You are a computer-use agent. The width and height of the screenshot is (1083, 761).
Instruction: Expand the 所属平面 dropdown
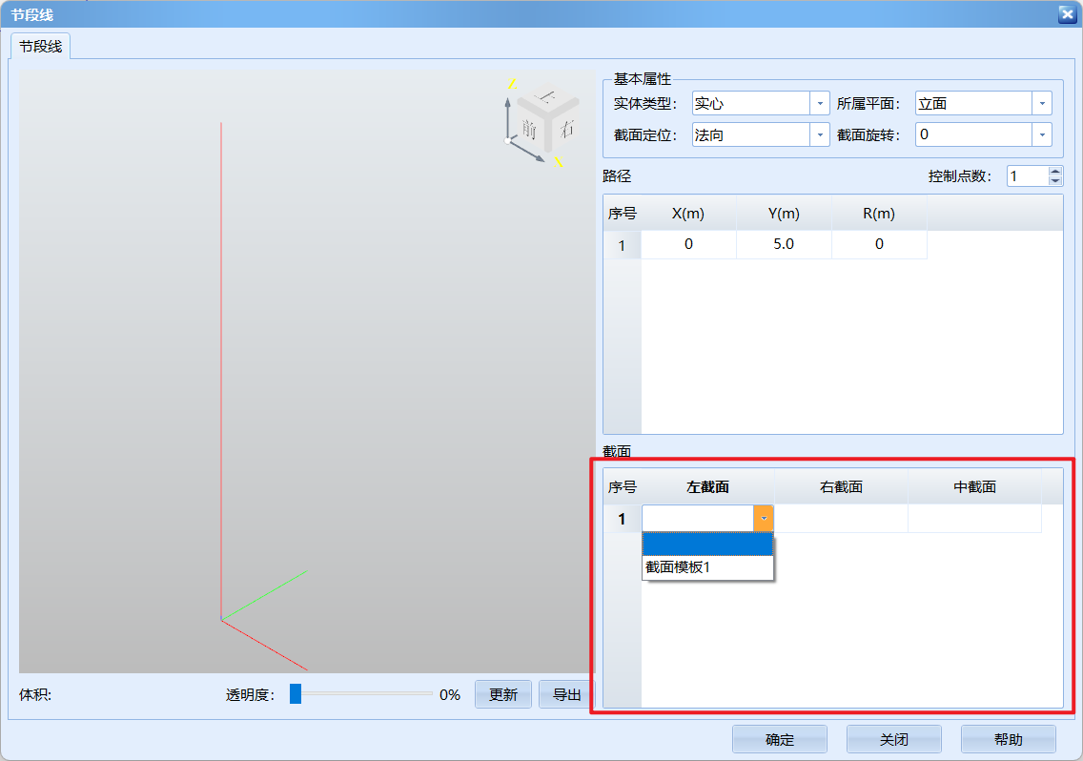tap(1042, 104)
